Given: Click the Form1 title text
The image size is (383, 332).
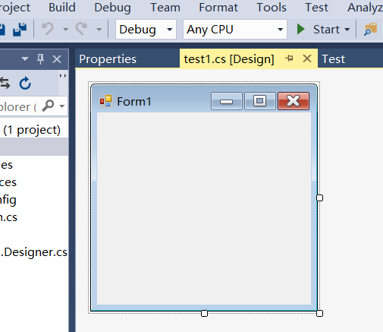Looking at the screenshot, I should tap(134, 102).
